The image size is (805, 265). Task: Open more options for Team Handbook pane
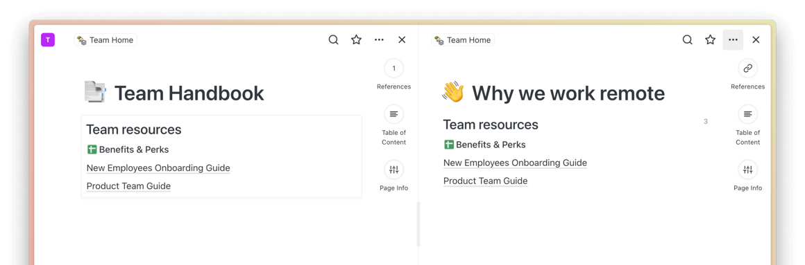pos(379,40)
